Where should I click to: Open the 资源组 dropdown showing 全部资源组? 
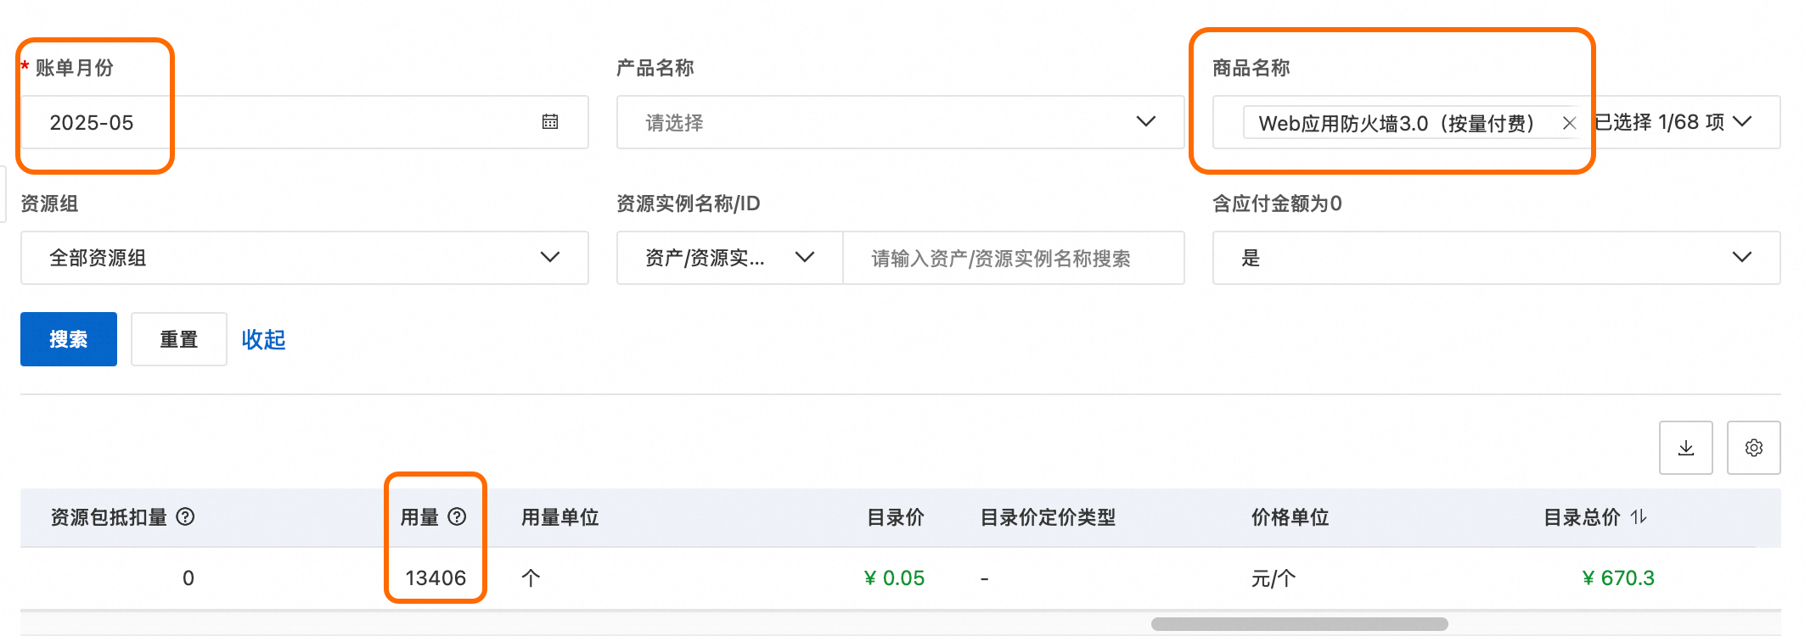pos(549,257)
